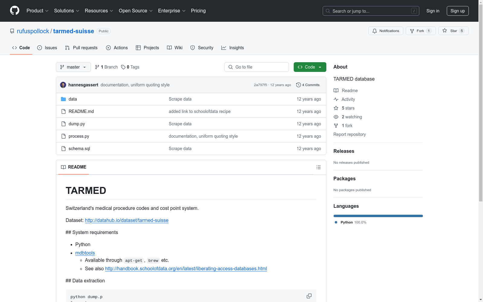This screenshot has width=483, height=302.
Task: Click the GitHub logo icon
Action: click(x=14, y=11)
